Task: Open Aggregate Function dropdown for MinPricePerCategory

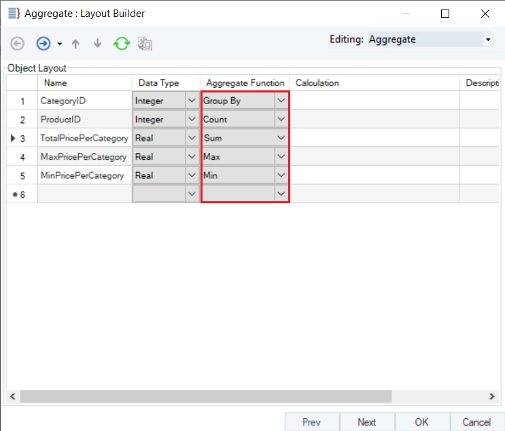Action: (x=281, y=175)
